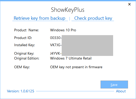Open the Retrieve key from backup link

(40, 18)
